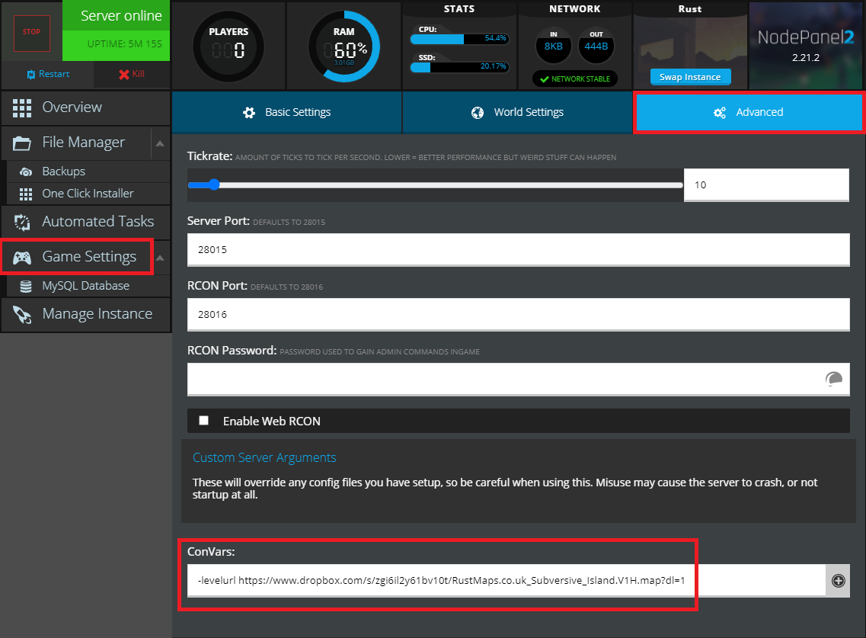Screen dimensions: 866x638
Task: Enable the Web RCON checkbox
Action: click(203, 421)
